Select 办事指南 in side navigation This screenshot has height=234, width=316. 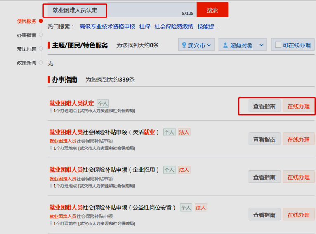(x=26, y=35)
